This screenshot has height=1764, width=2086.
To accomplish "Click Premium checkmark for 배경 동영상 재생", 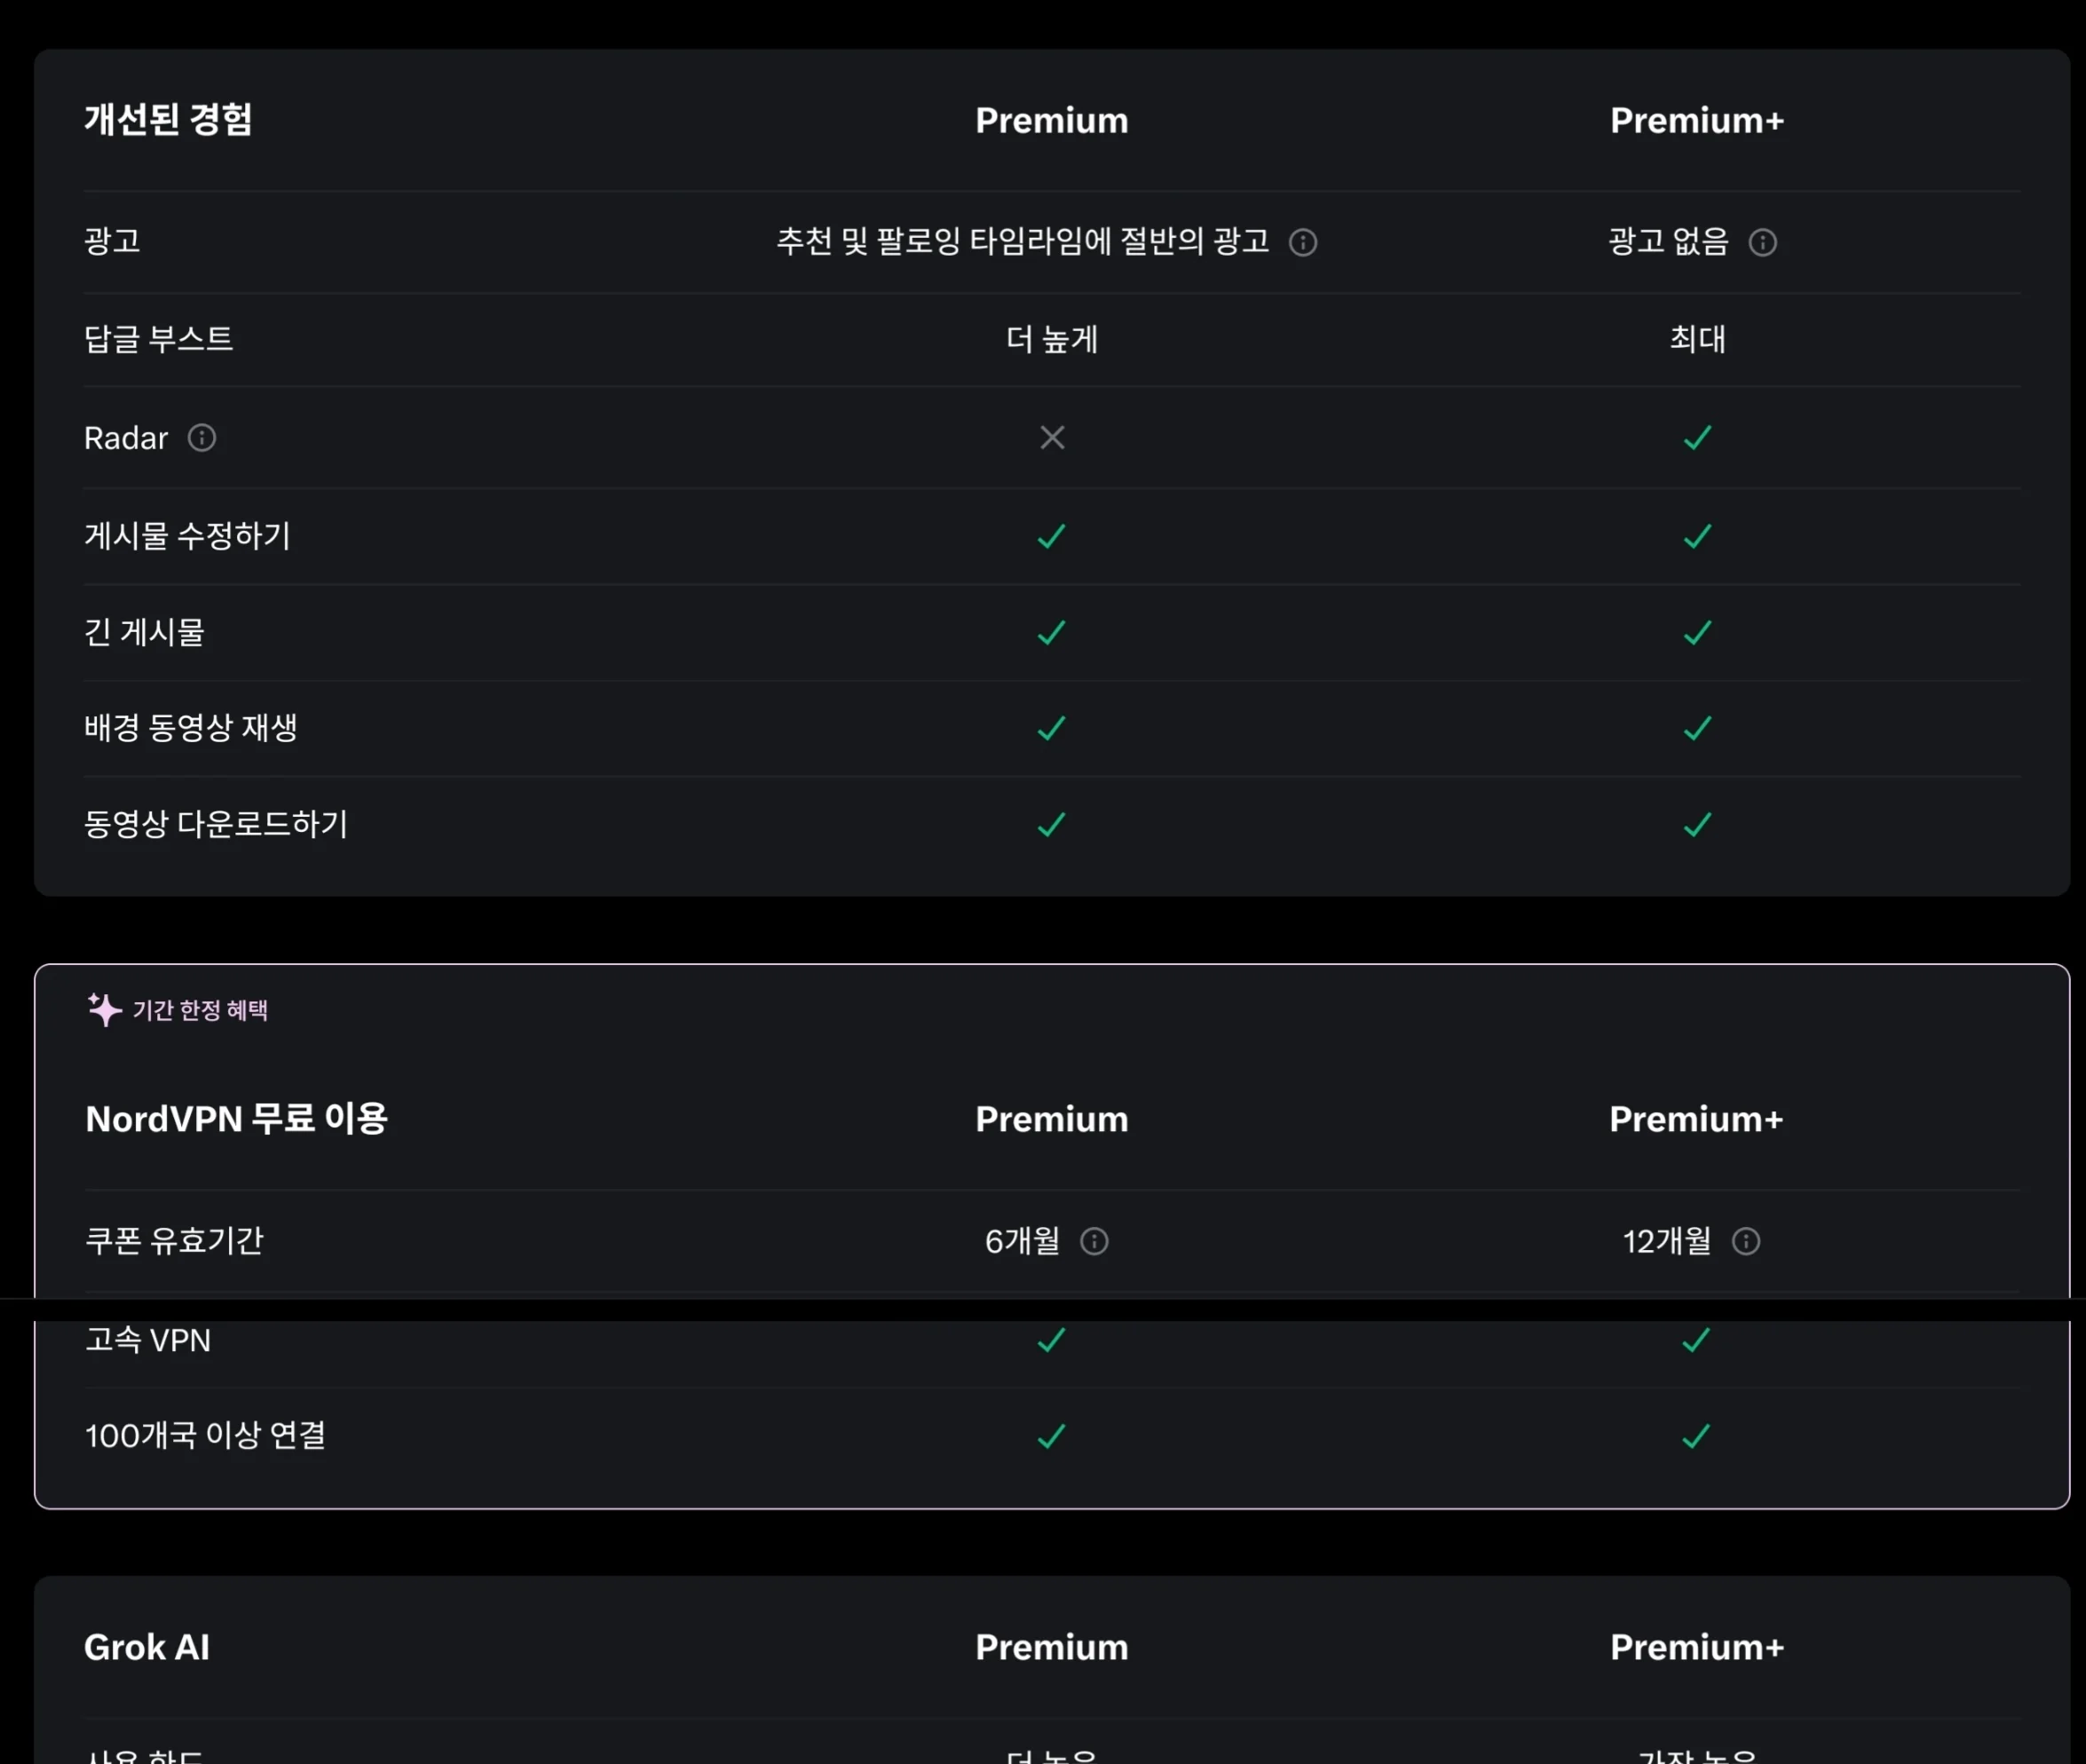I will point(1052,728).
